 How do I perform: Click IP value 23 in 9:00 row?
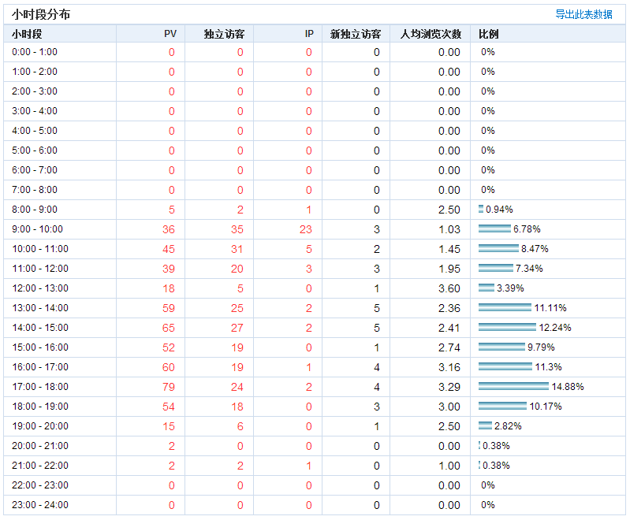pos(306,229)
